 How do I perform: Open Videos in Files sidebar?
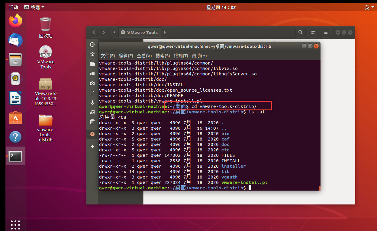[92, 74]
